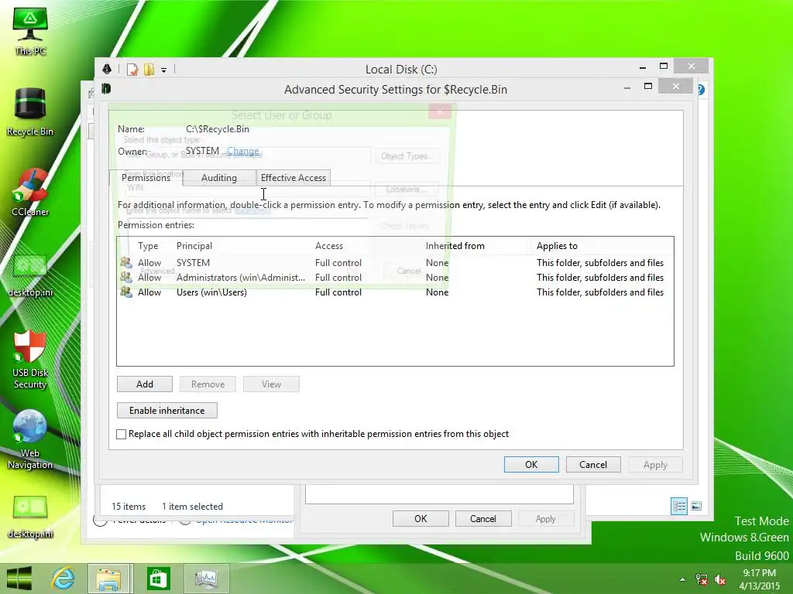Click Full control for Users entry
Screen dimensions: 793x594
pyautogui.click(x=338, y=292)
